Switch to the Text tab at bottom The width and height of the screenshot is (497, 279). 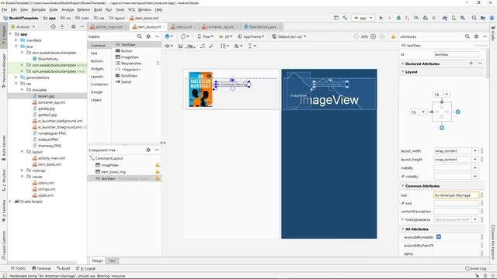click(x=112, y=260)
